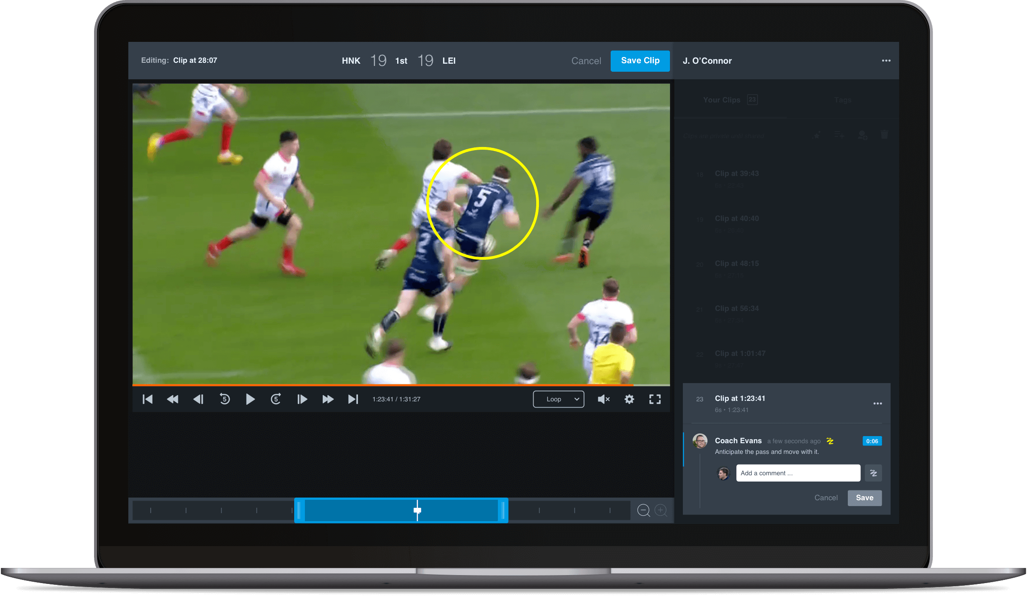
Task: Jump forward 5 seconds
Action: pos(276,399)
